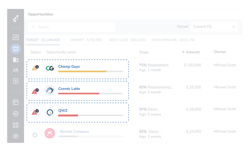Open the Champ Guys opportunity link
Screen dimensions: 250x152
click(69, 66)
